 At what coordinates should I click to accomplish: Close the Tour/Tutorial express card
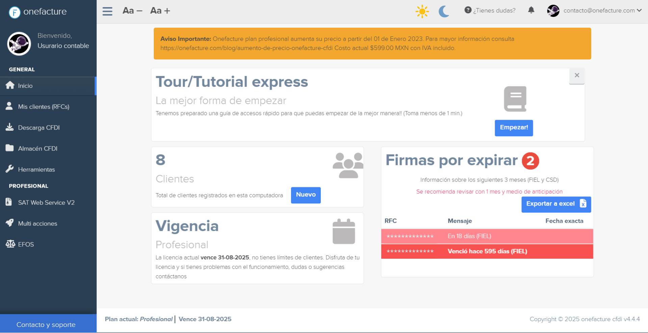click(x=577, y=76)
